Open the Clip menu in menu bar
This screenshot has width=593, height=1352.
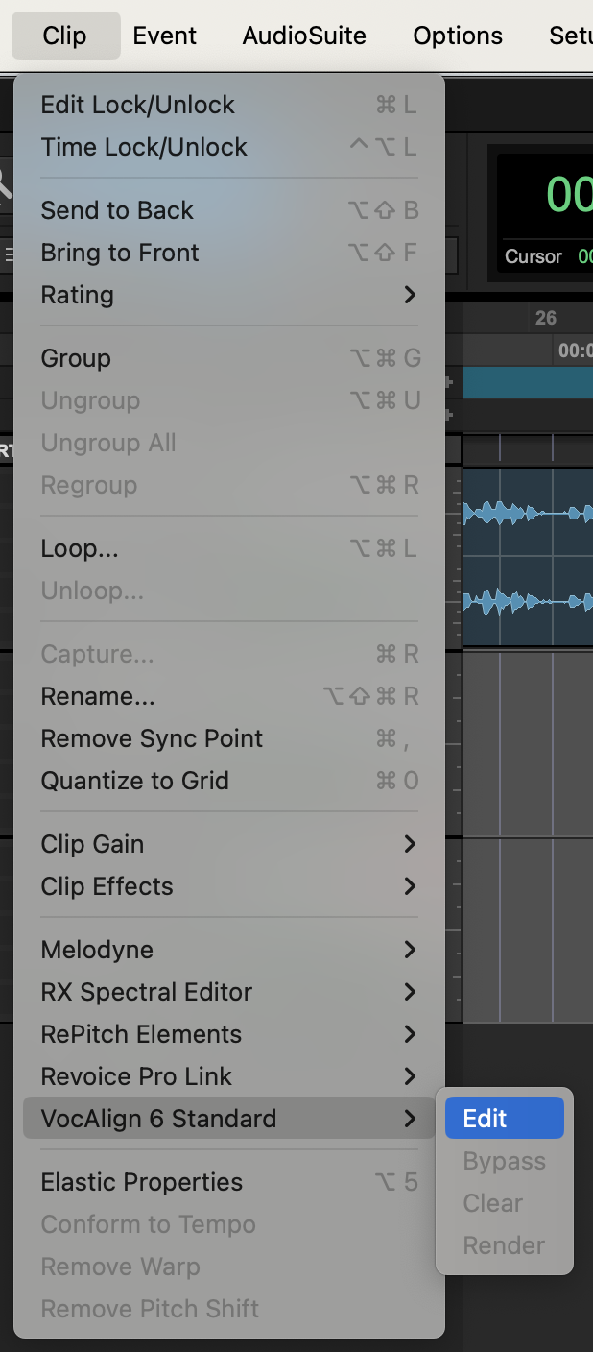[x=65, y=36]
